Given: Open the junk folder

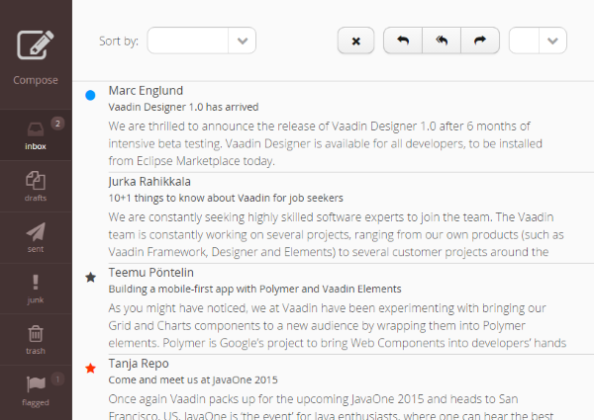Looking at the screenshot, I should point(36,289).
